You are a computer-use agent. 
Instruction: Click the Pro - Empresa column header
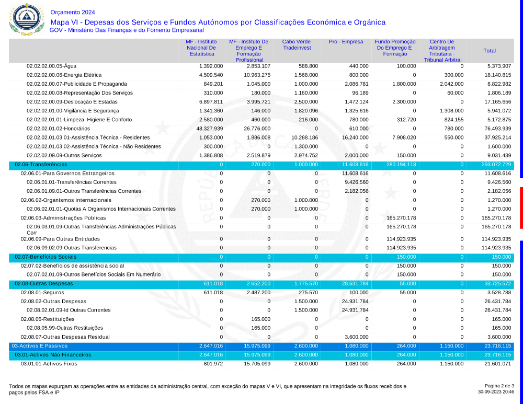pos(346,42)
